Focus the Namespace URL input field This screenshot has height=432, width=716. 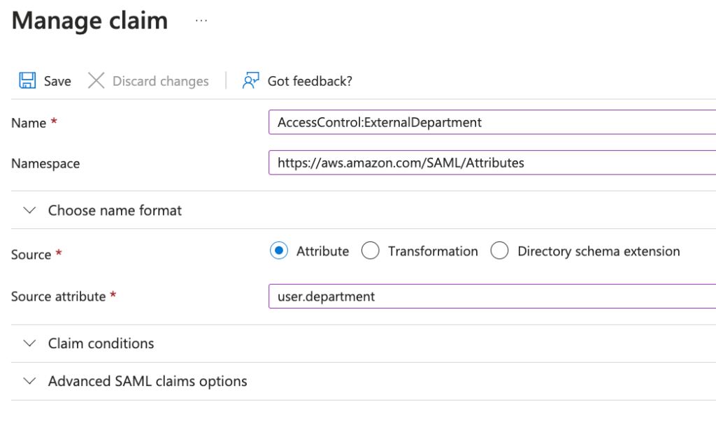[x=489, y=163]
